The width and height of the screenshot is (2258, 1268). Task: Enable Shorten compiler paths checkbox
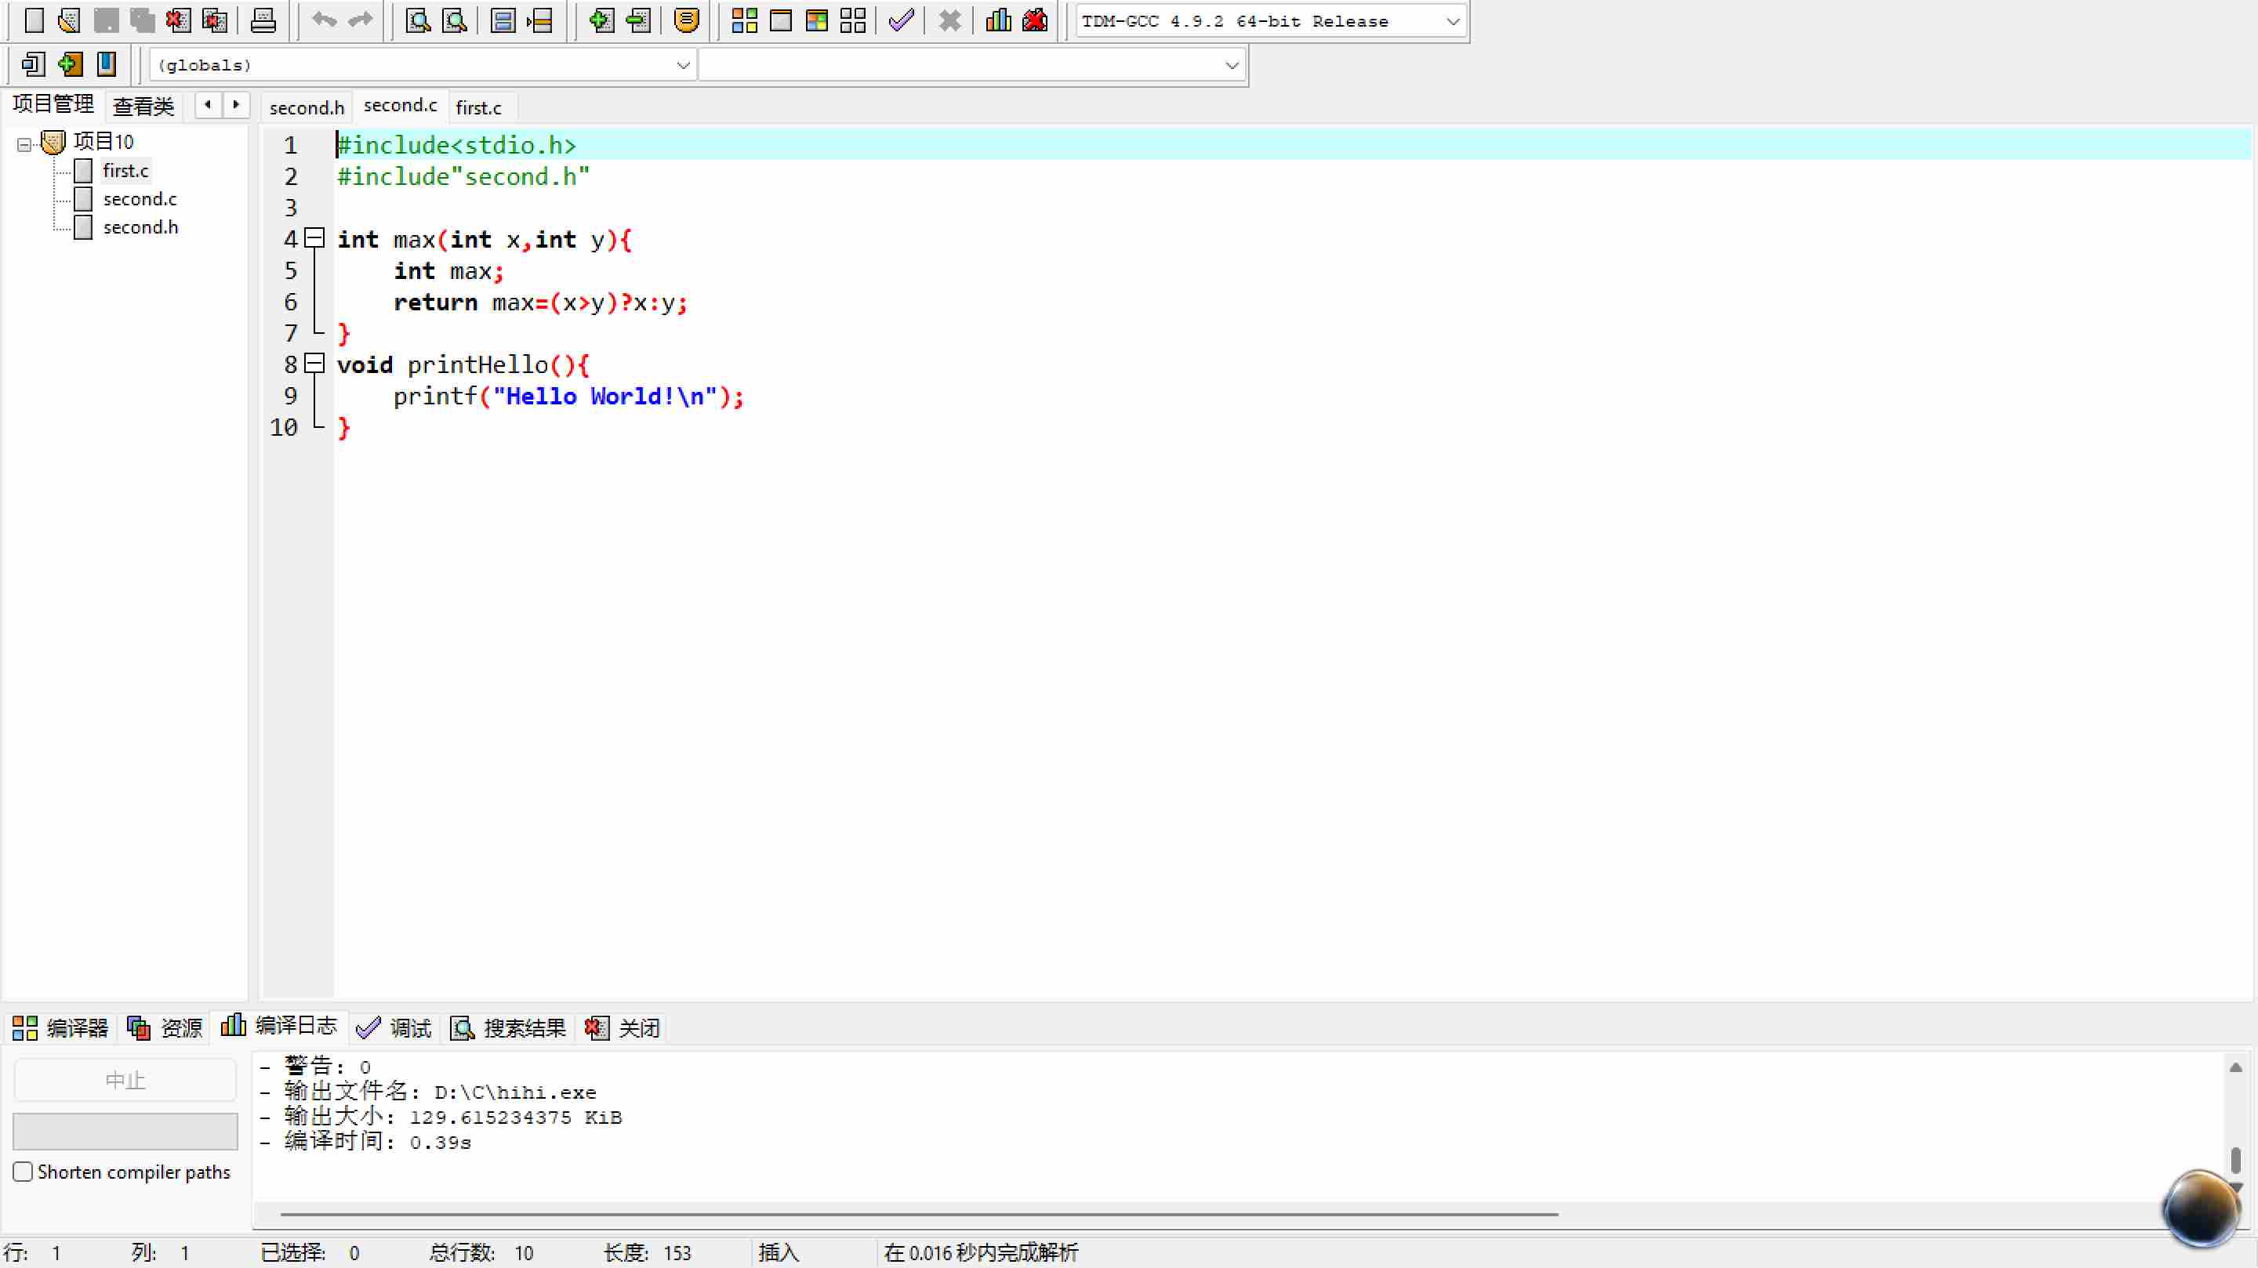point(24,1172)
